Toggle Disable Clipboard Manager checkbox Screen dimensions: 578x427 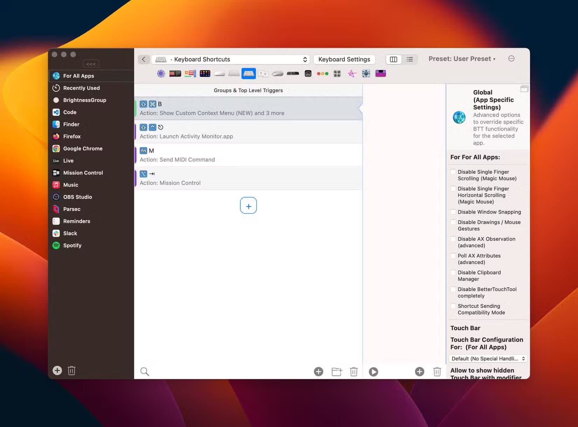(453, 273)
